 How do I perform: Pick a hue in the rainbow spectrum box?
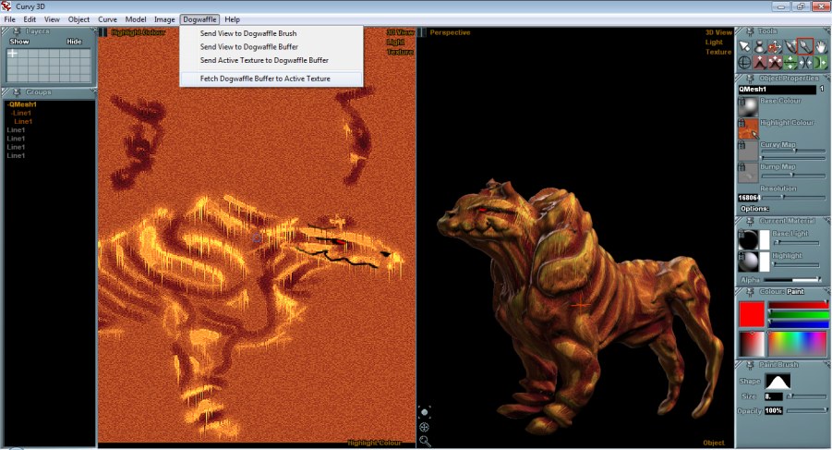(x=798, y=344)
